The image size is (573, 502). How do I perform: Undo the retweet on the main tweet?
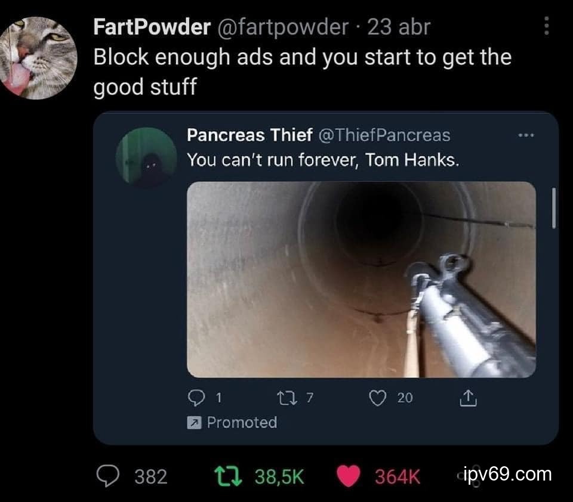(x=228, y=476)
